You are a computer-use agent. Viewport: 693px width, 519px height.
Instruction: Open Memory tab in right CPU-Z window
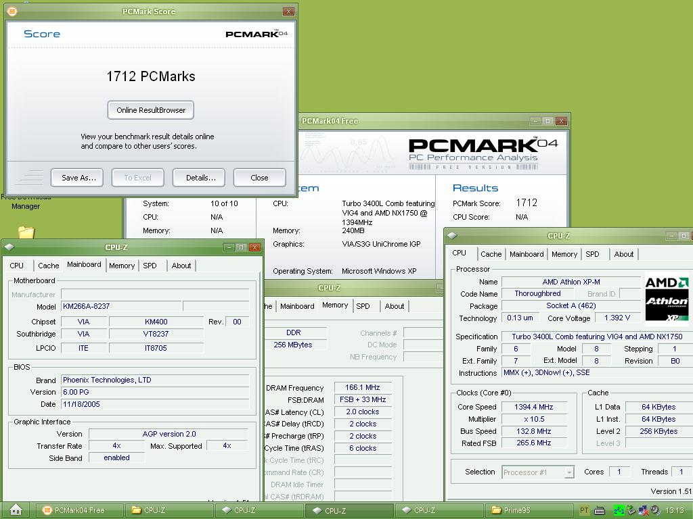coord(564,254)
